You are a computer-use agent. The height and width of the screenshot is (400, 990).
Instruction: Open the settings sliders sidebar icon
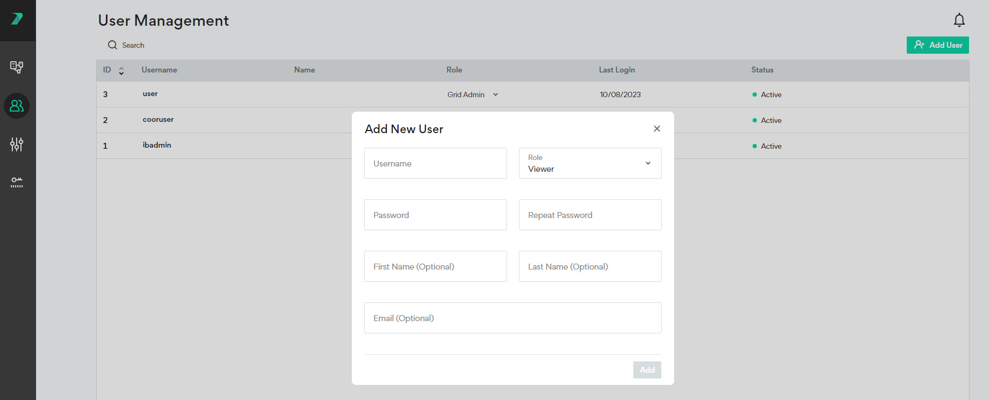point(17,144)
